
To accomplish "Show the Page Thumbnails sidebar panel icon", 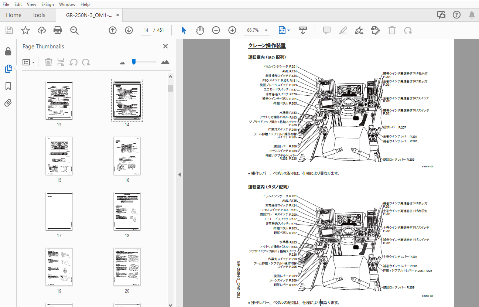I will click(x=8, y=69).
